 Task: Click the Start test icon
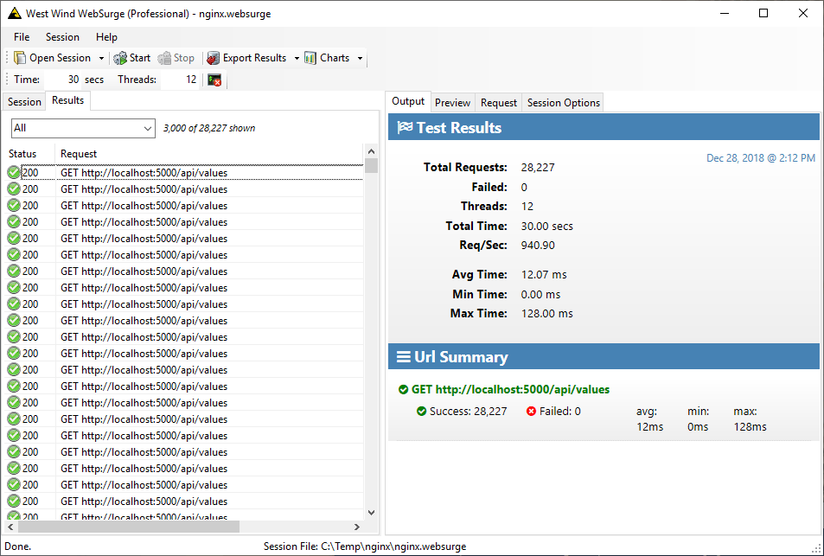(x=120, y=58)
